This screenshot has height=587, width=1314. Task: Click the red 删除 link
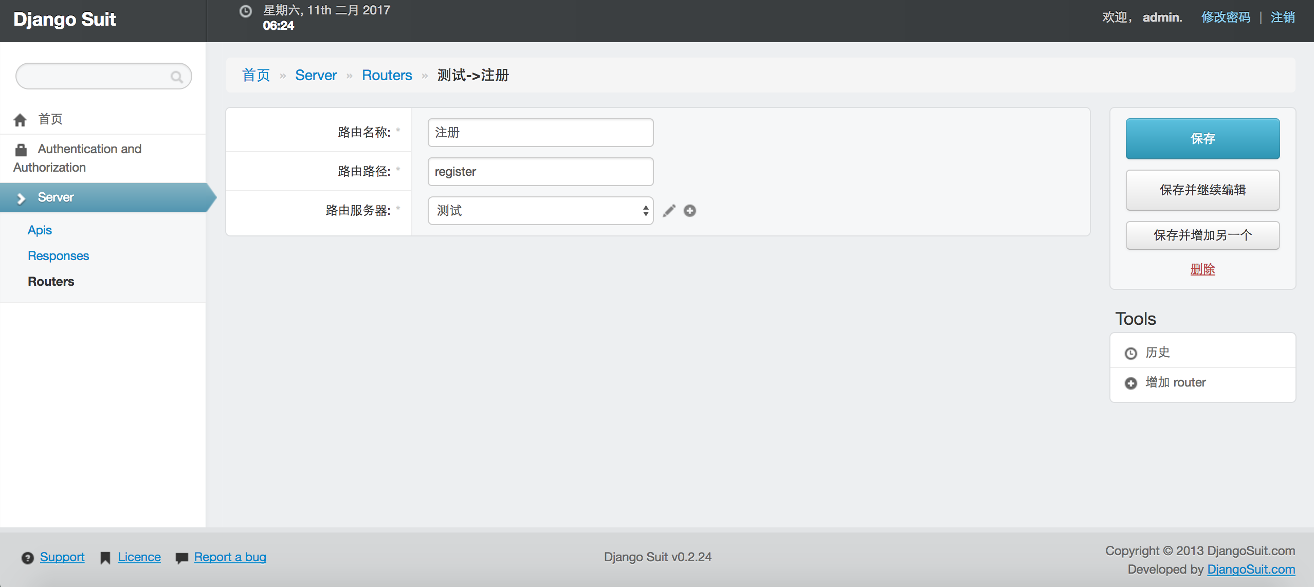point(1202,269)
